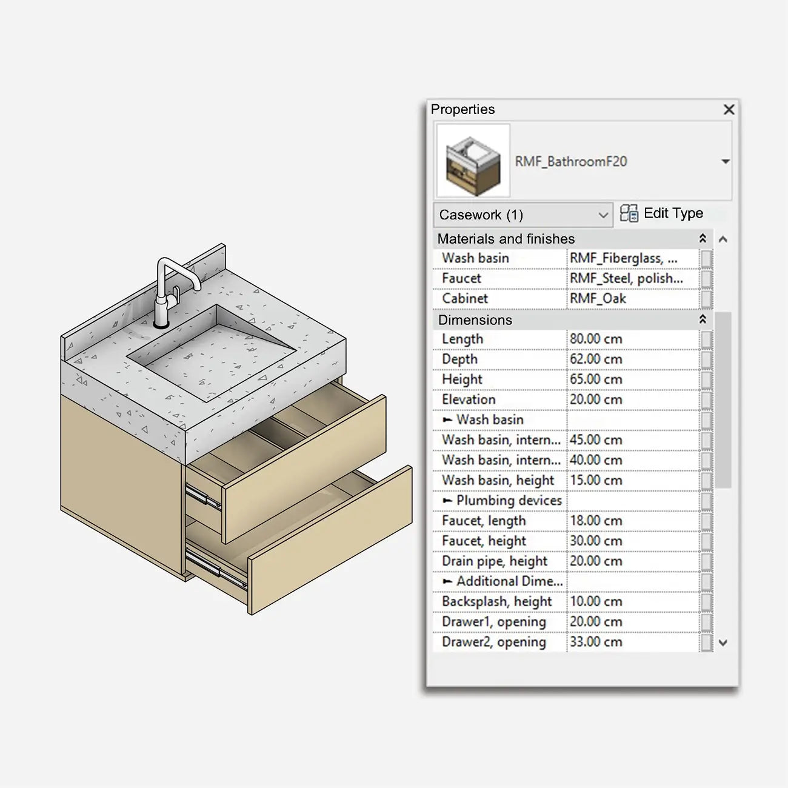This screenshot has height=788, width=788.
Task: Collapse the Dimensions section
Action: coord(703,319)
